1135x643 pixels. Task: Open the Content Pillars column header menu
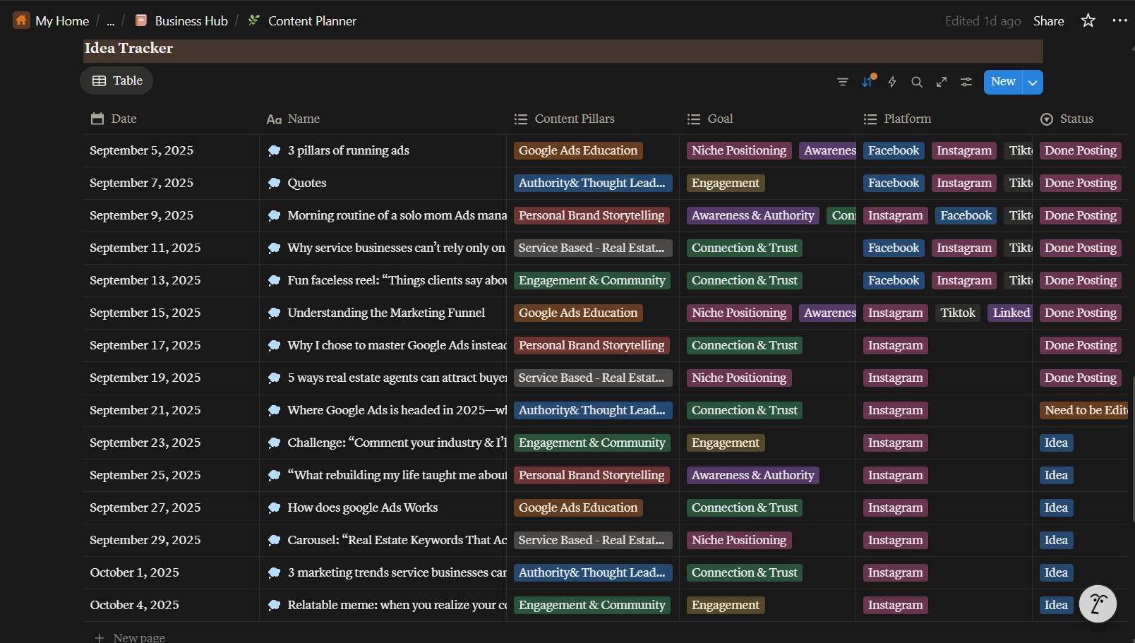click(x=574, y=119)
